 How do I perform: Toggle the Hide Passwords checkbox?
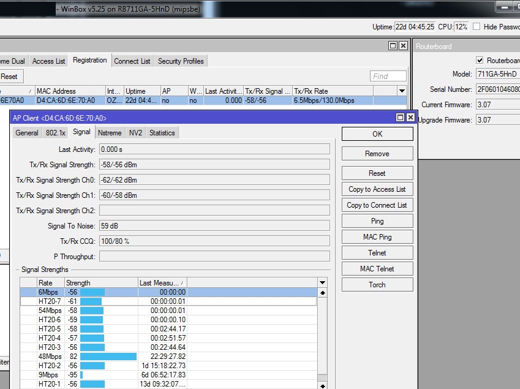tap(477, 26)
